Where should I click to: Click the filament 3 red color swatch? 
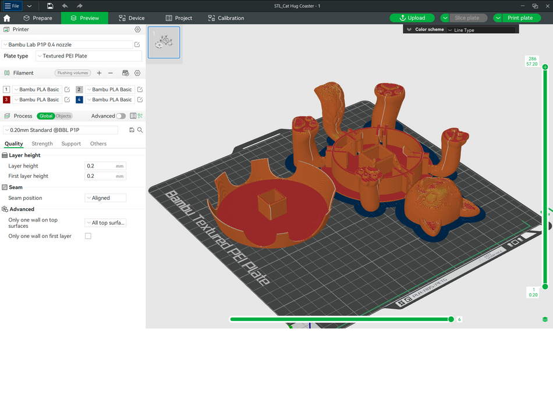(6, 99)
